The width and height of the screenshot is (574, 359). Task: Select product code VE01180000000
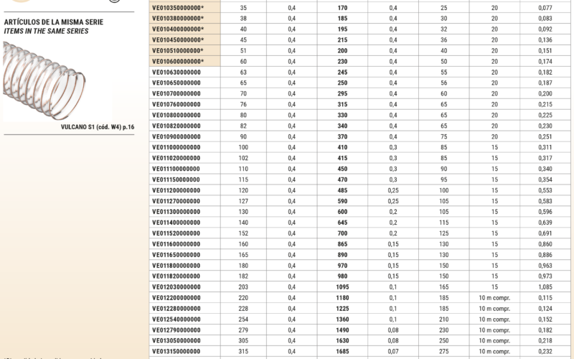[x=176, y=266]
